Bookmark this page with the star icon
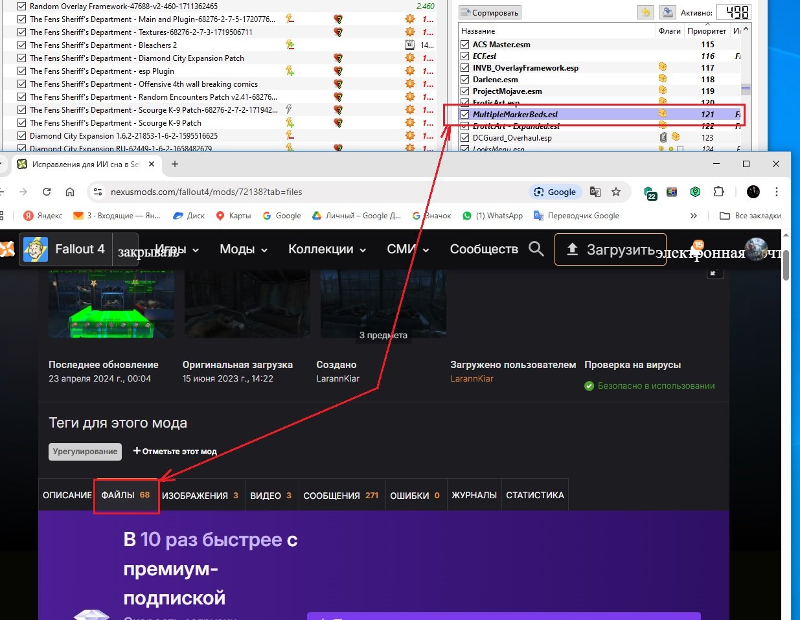The height and width of the screenshot is (620, 800). coord(616,192)
